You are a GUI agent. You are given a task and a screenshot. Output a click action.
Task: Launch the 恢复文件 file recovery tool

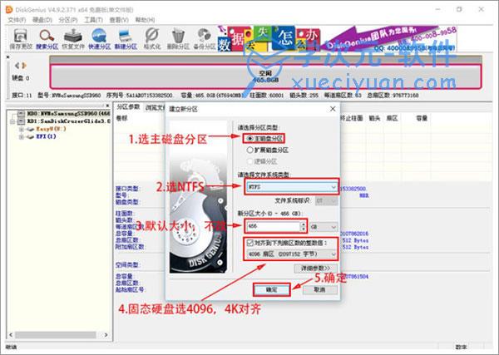(73, 39)
